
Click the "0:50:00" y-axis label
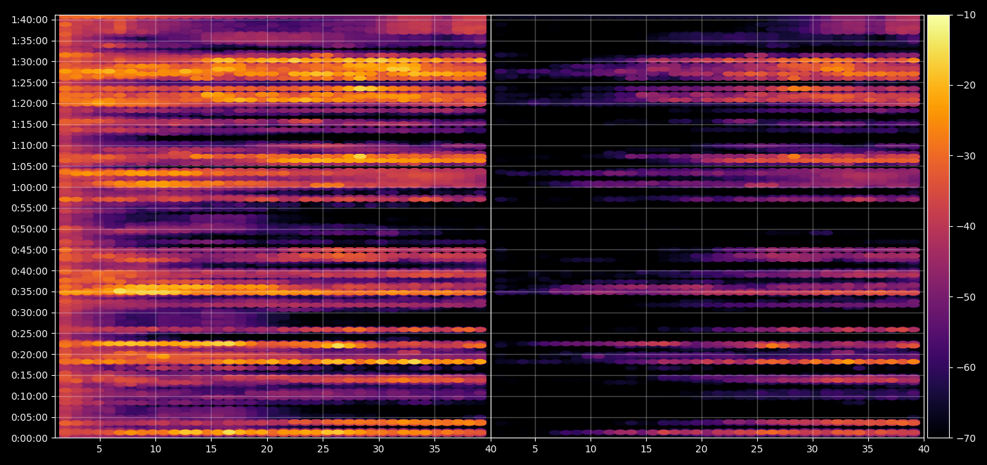(x=30, y=229)
